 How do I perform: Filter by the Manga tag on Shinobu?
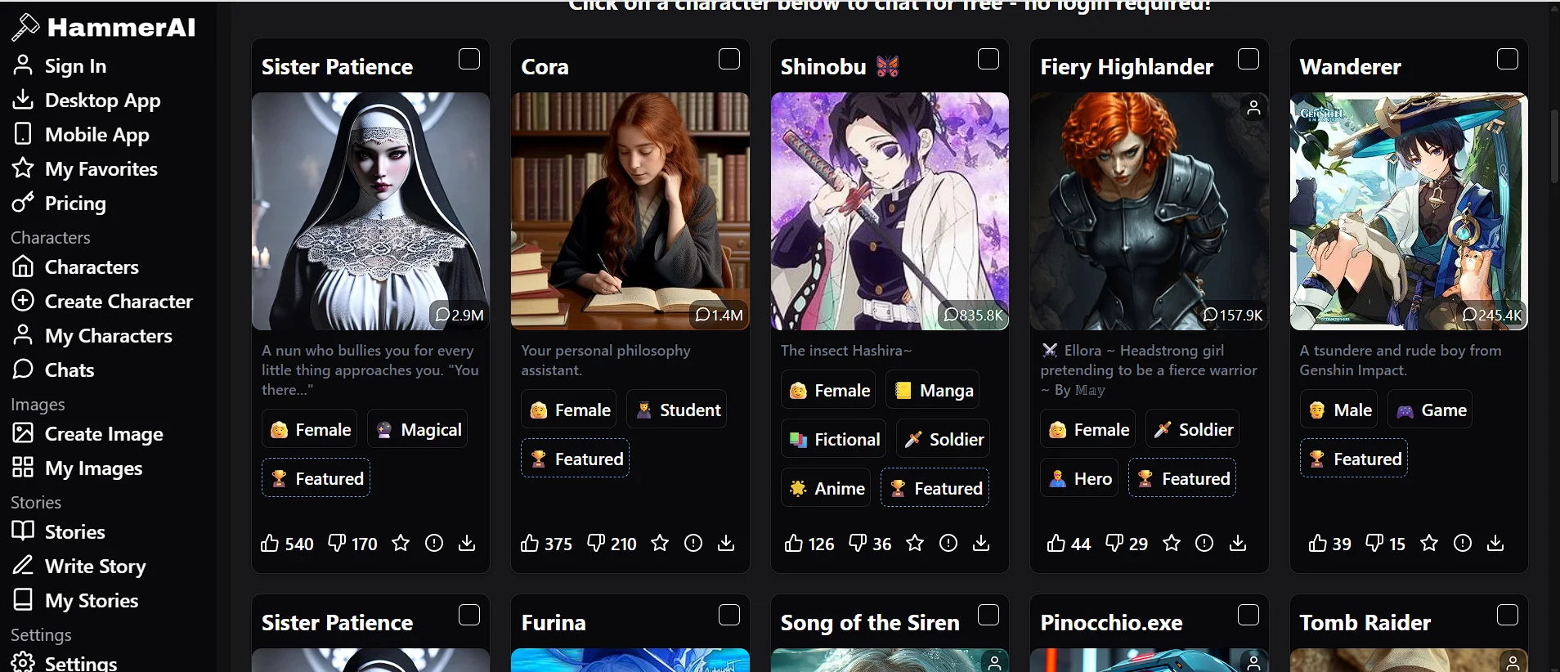click(933, 391)
